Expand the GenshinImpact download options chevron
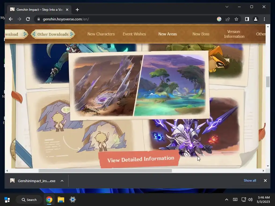Image resolution: width=275 pixels, height=206 pixels. [x=62, y=181]
